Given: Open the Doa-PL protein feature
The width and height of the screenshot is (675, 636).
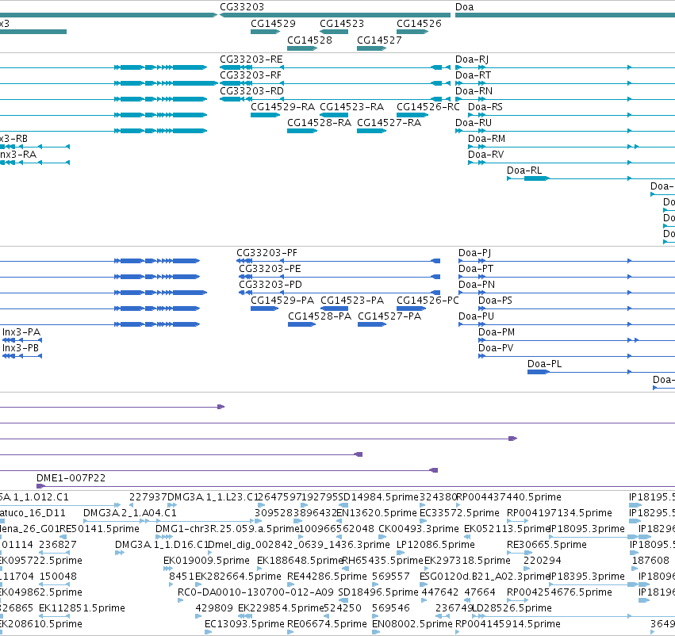Looking at the screenshot, I should pos(601,372).
